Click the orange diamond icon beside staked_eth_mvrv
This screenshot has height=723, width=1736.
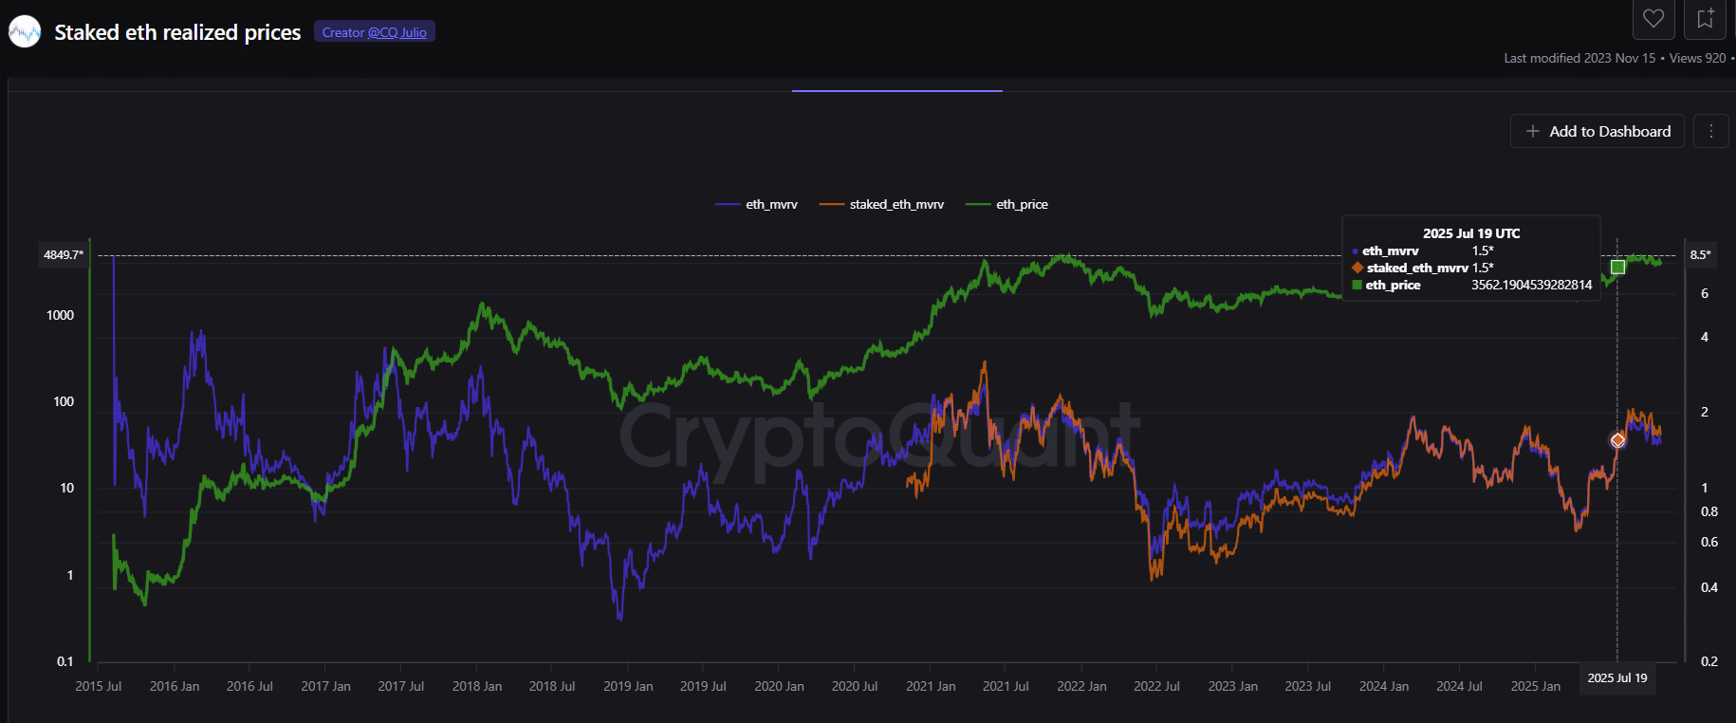[1357, 268]
